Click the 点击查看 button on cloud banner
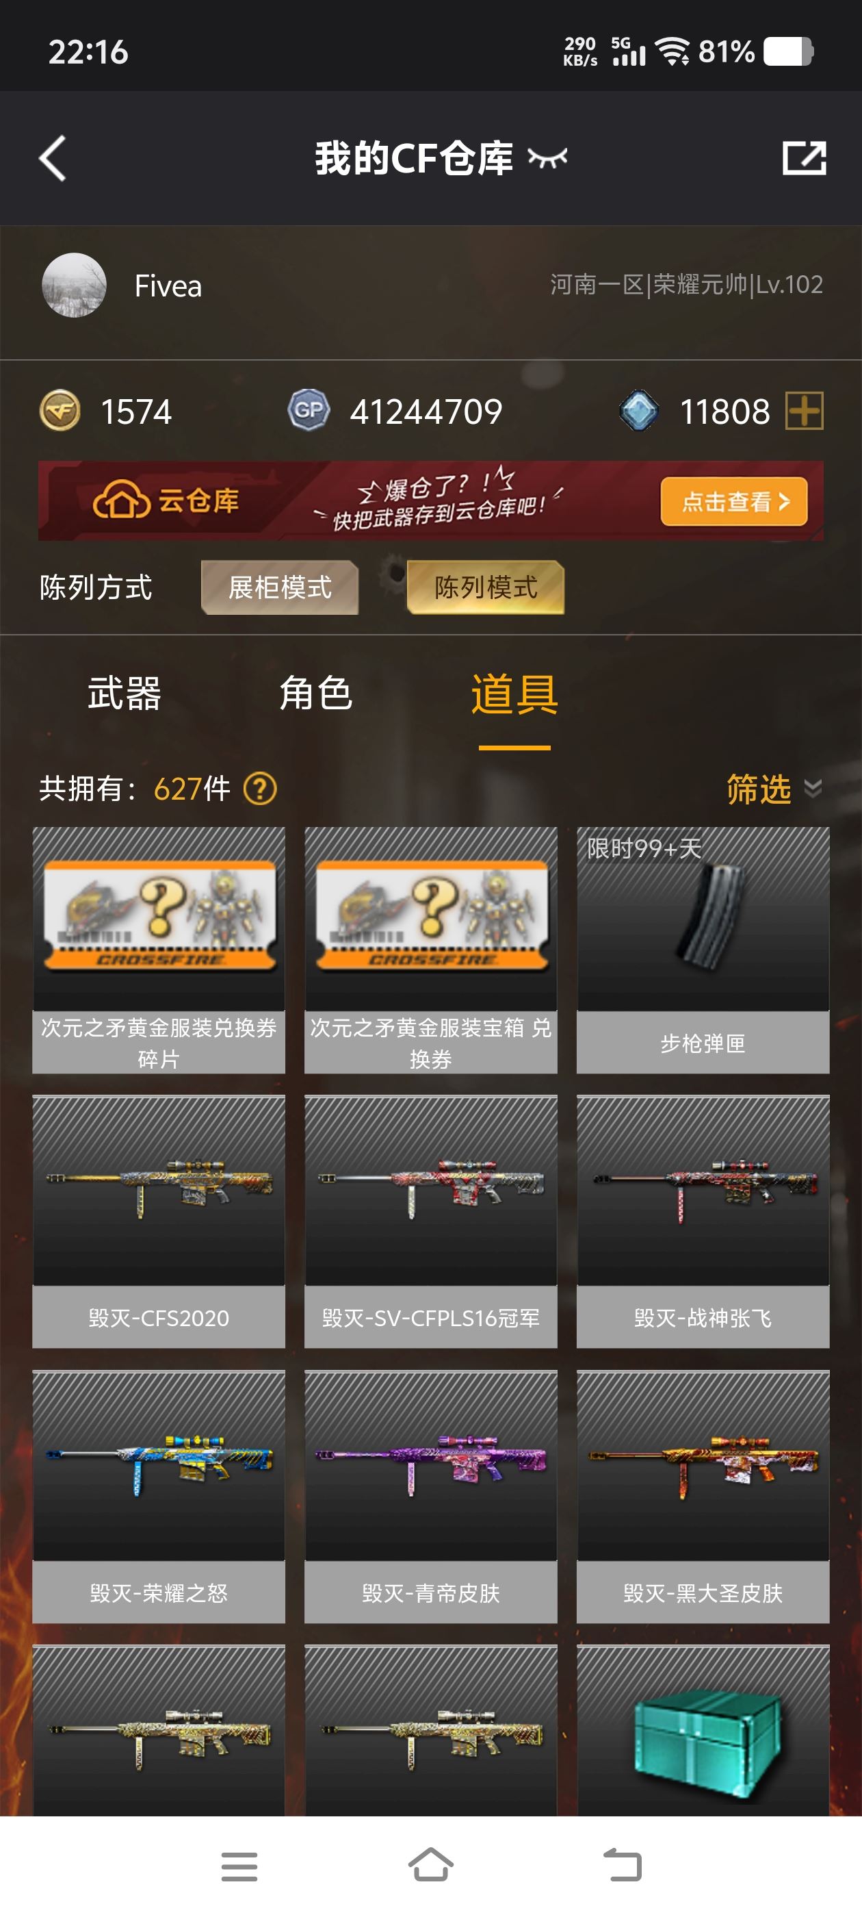Viewport: 862px width, 1917px height. (734, 502)
